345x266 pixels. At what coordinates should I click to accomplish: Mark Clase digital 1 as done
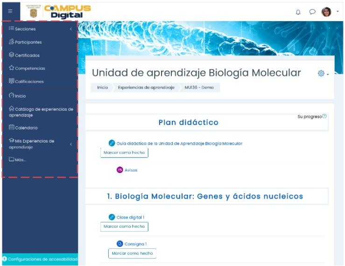[x=124, y=227]
